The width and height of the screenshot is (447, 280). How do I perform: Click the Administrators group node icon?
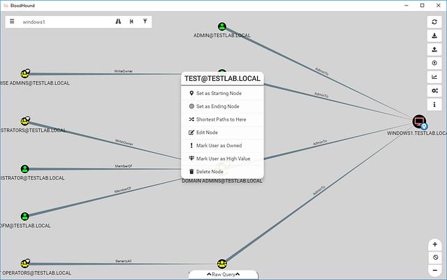point(25,121)
